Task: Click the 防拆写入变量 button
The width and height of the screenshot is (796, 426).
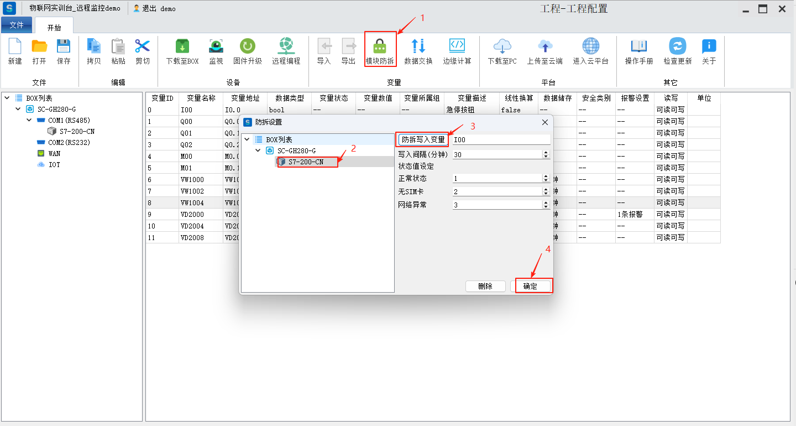Action: [423, 140]
